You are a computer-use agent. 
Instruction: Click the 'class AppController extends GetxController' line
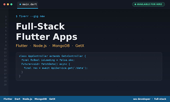click(x=52, y=56)
